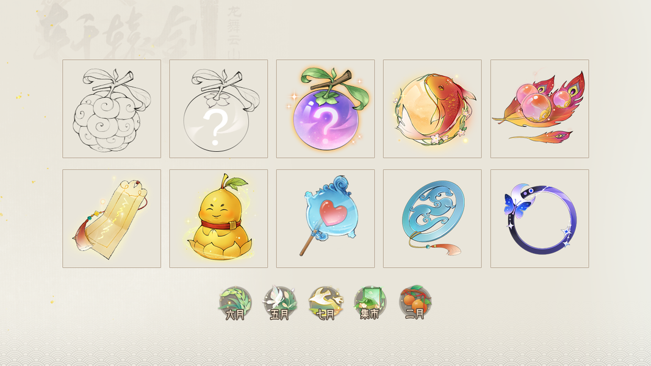Switch to the 五月 badge tab
651x366 pixels.
pyautogui.click(x=280, y=303)
